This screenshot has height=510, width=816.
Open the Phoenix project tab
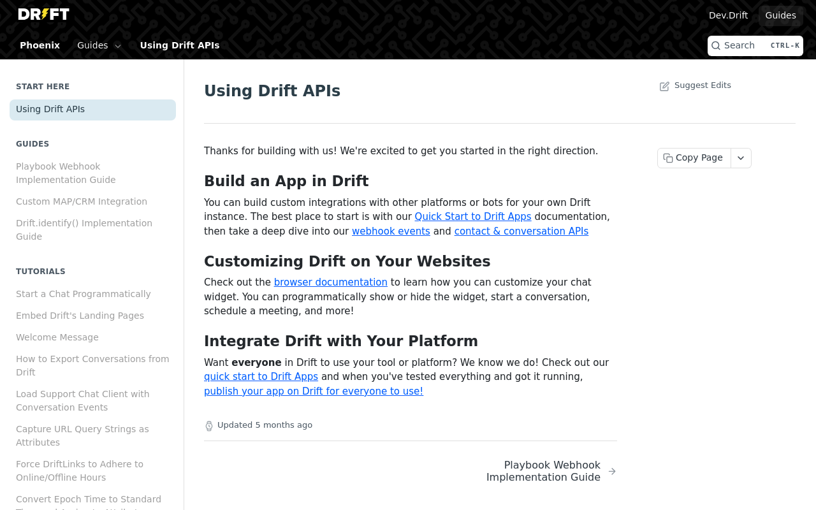point(40,45)
